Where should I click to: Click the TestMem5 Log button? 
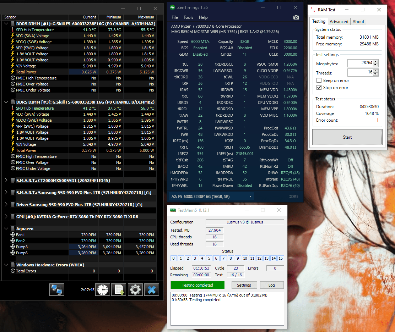(x=271, y=285)
